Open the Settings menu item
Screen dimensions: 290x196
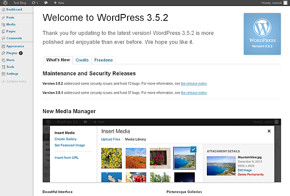pyautogui.click(x=13, y=74)
